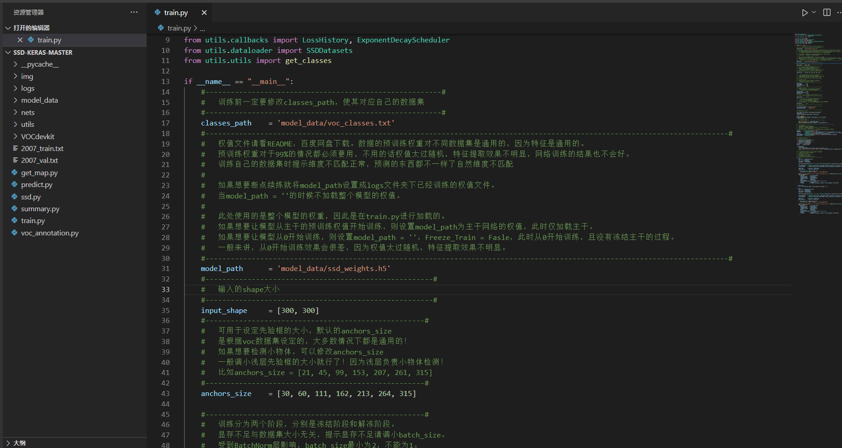Click the Python icon next to ssd.py
Image resolution: width=842 pixels, height=448 pixels.
click(x=15, y=197)
